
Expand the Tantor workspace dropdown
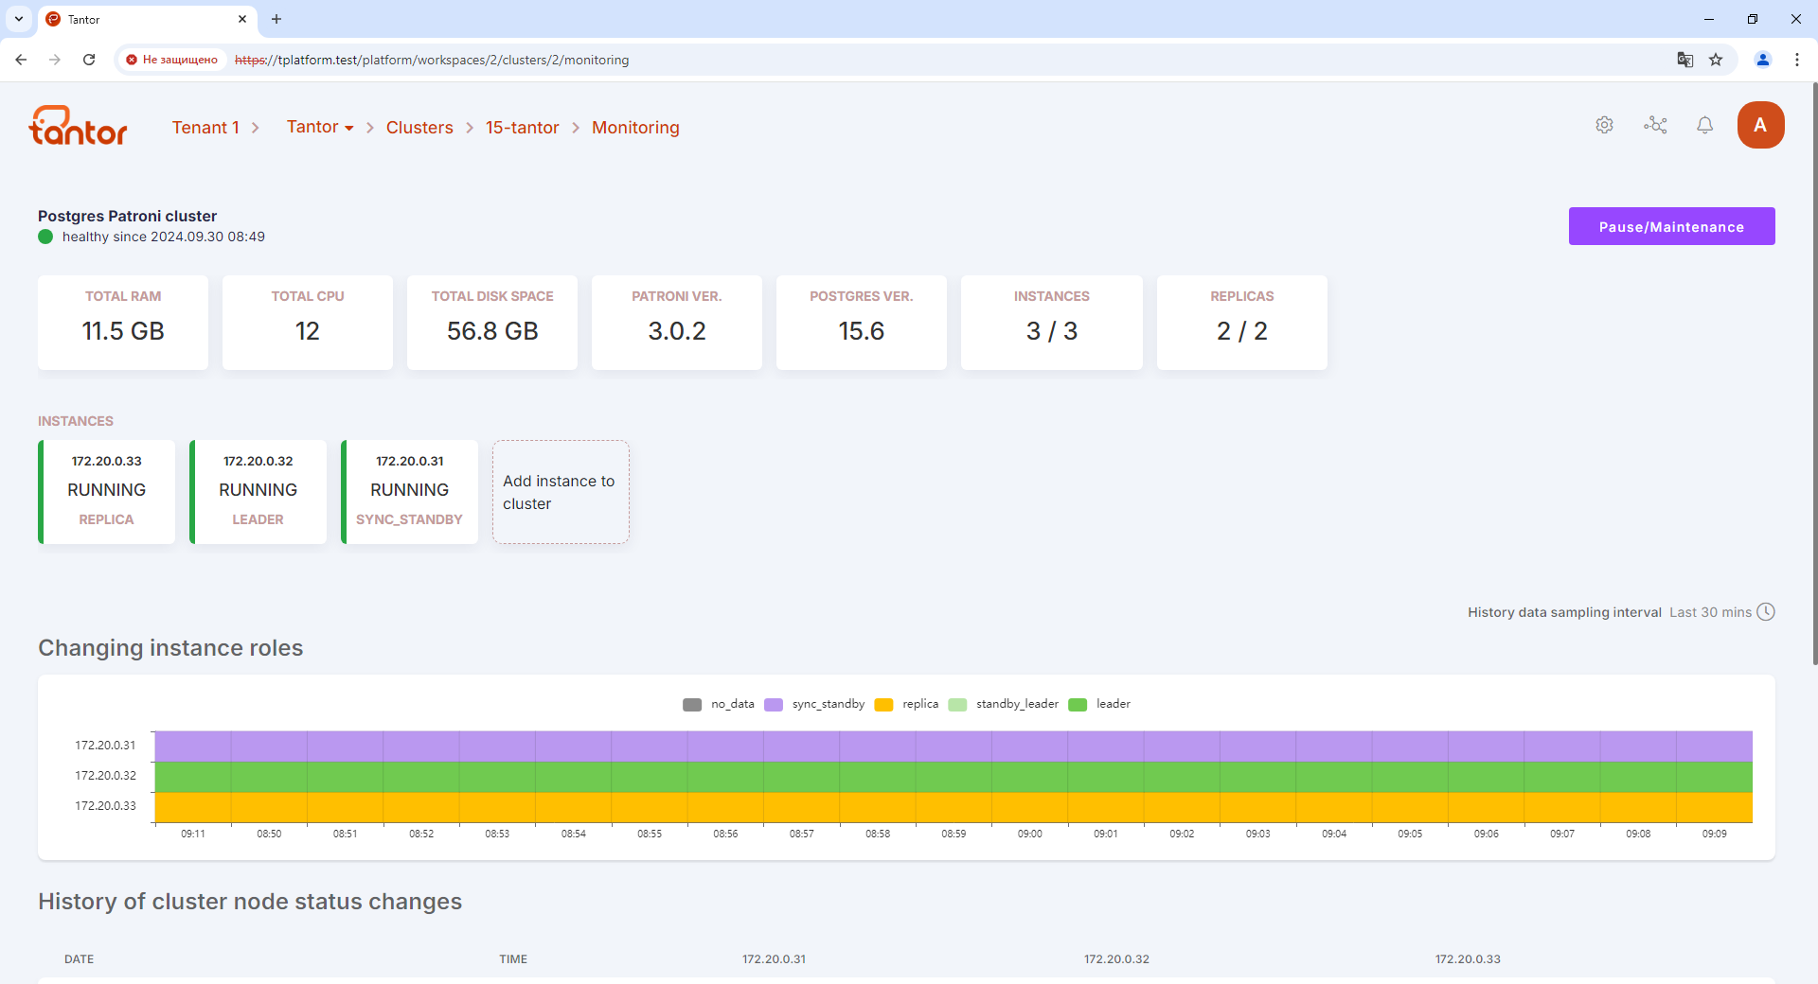tap(320, 127)
